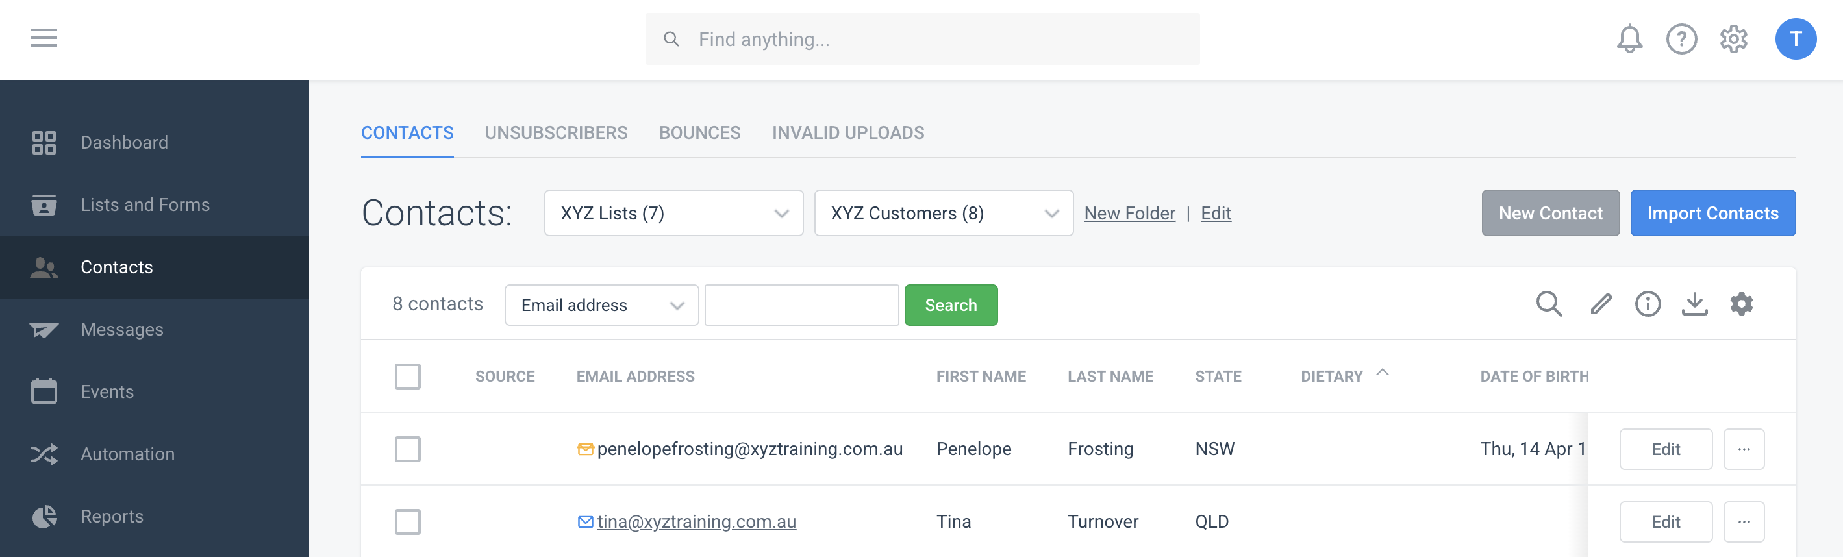Click the pencil edit icon in table toolbar
This screenshot has height=557, width=1843.
(x=1601, y=304)
